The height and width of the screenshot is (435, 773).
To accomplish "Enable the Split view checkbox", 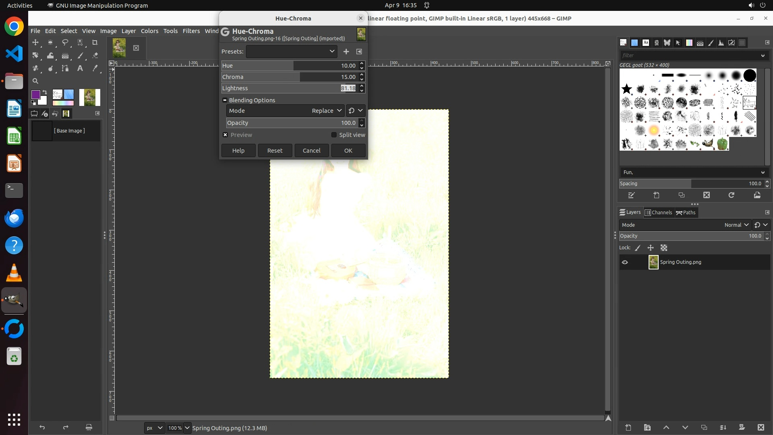I will coord(334,135).
